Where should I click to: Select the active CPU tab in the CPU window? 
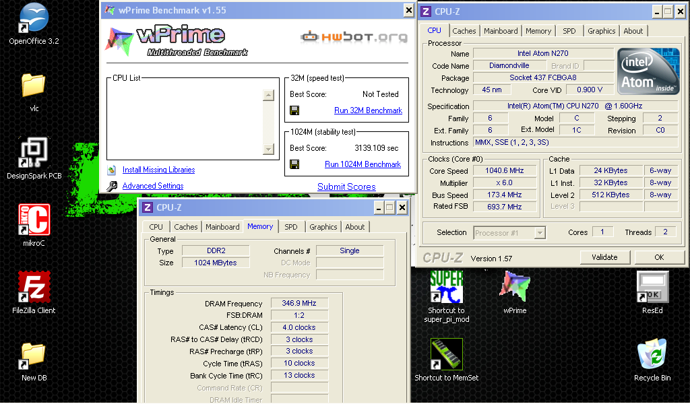tap(434, 30)
